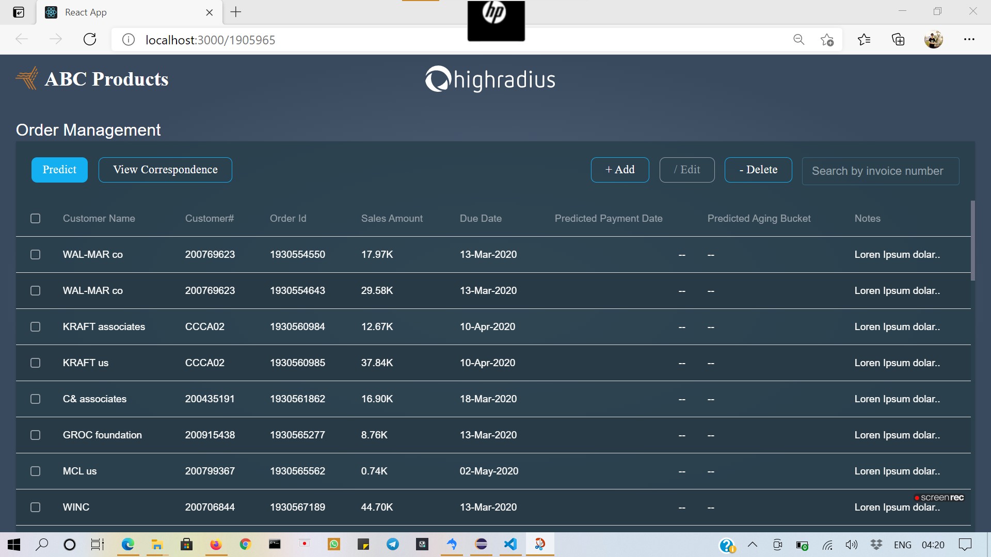This screenshot has width=991, height=557.
Task: Open the ENG language selector
Action: pyautogui.click(x=903, y=544)
